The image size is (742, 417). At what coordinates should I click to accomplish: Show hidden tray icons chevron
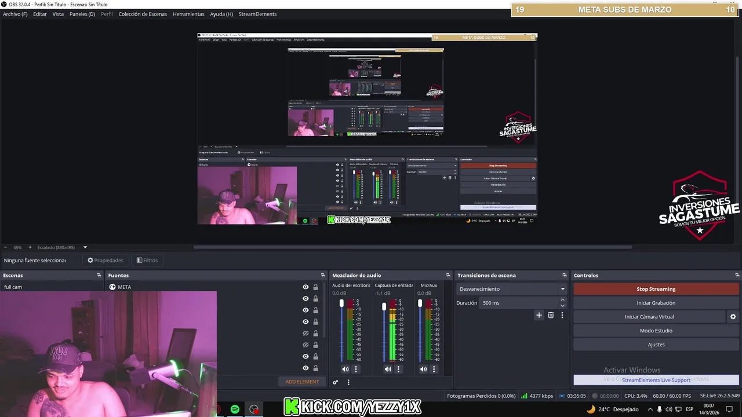650,409
